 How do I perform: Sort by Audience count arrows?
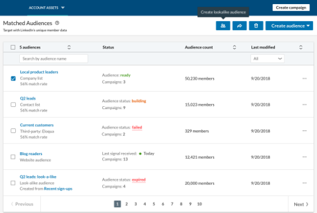(235, 47)
